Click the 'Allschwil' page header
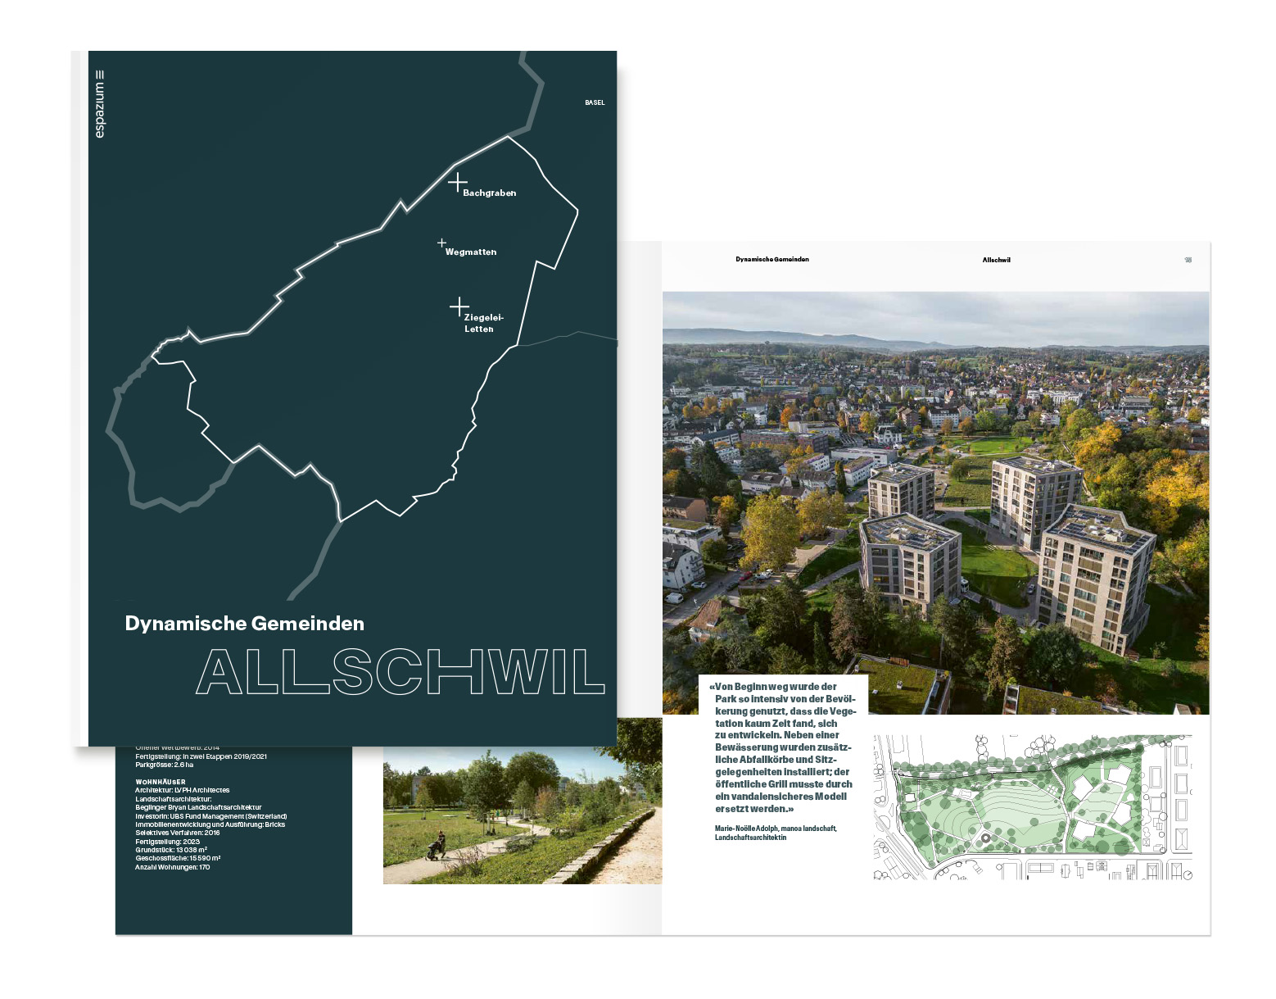The image size is (1276, 999). [x=997, y=260]
